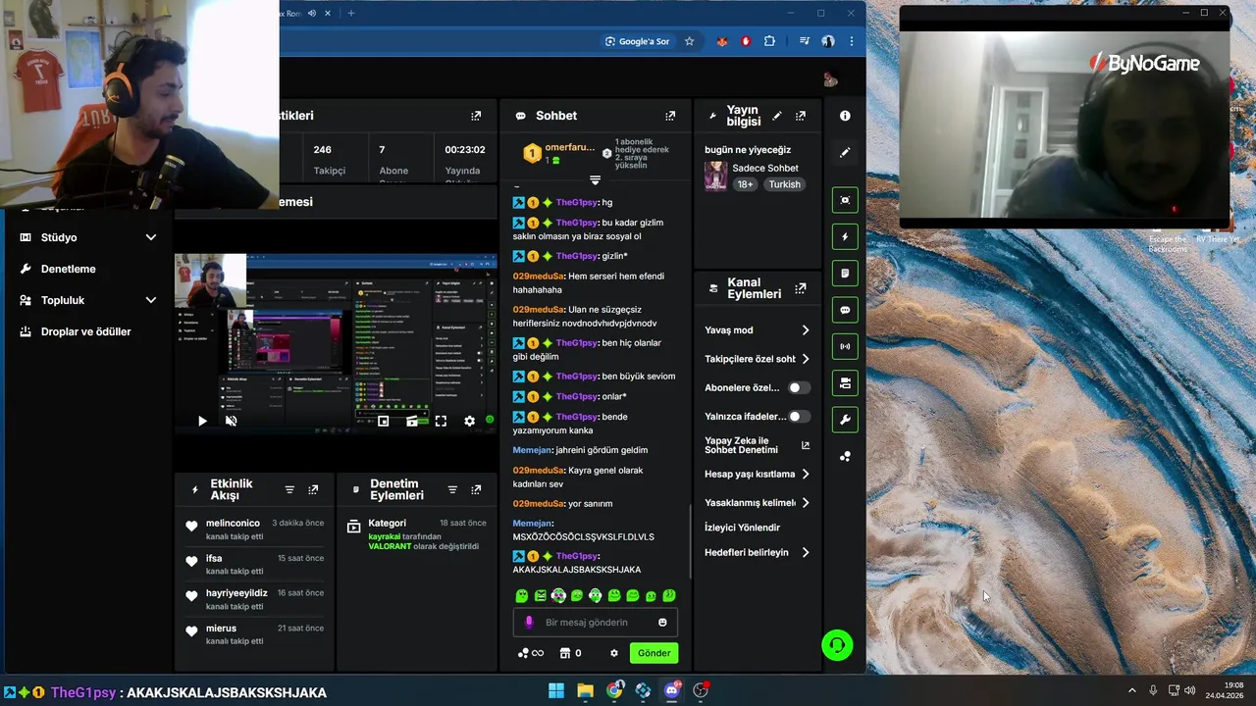The image size is (1256, 706).
Task: Open the green headset support button
Action: 837,644
